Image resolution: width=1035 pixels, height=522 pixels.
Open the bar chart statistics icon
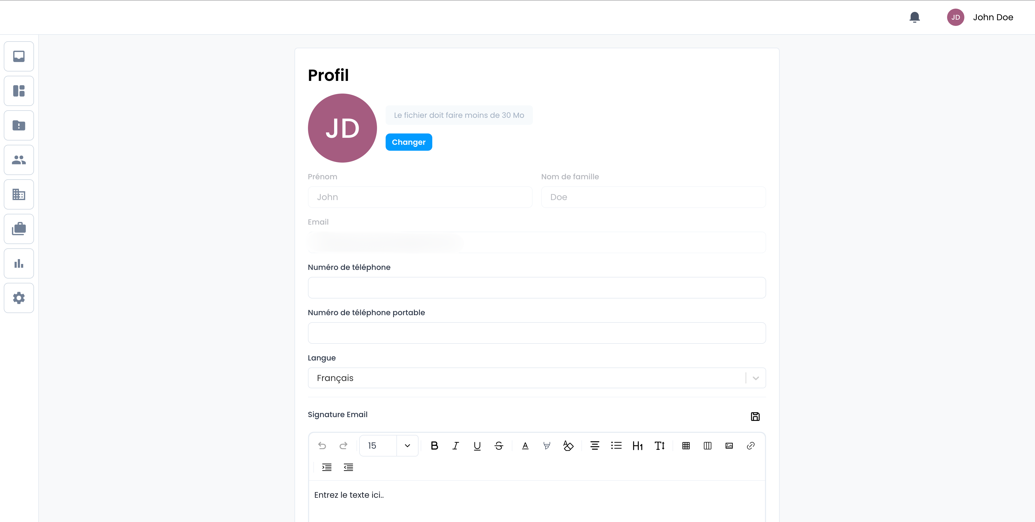click(x=19, y=264)
